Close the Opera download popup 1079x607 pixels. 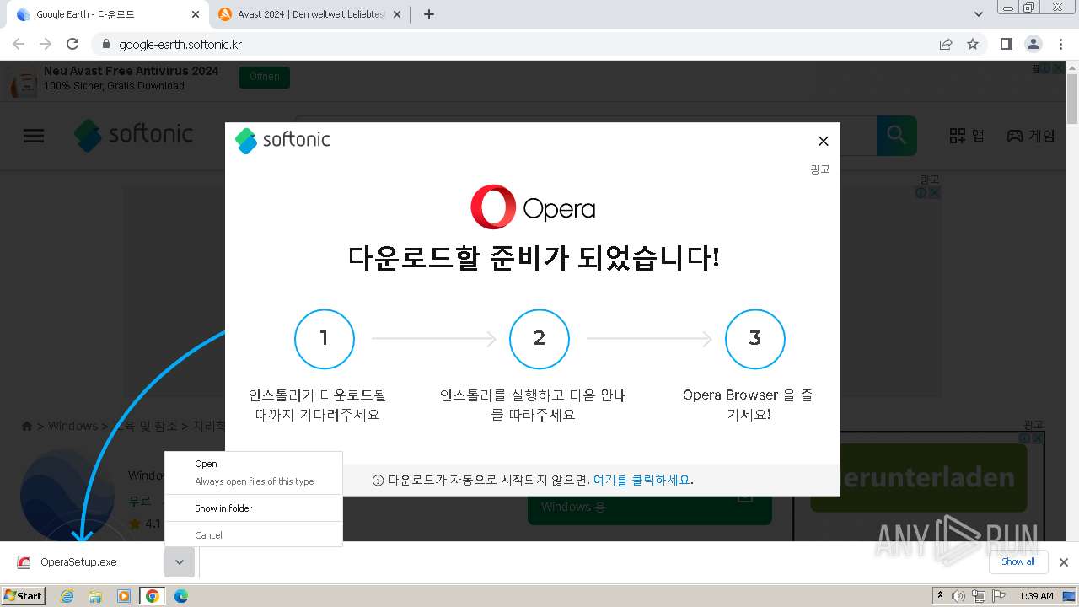(x=824, y=141)
